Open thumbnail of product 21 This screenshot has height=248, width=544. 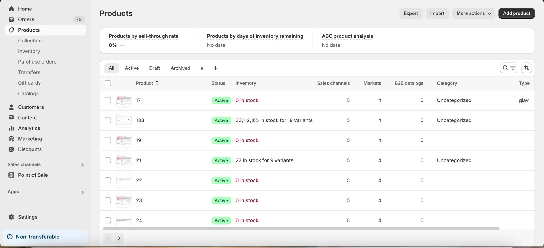coord(124,160)
